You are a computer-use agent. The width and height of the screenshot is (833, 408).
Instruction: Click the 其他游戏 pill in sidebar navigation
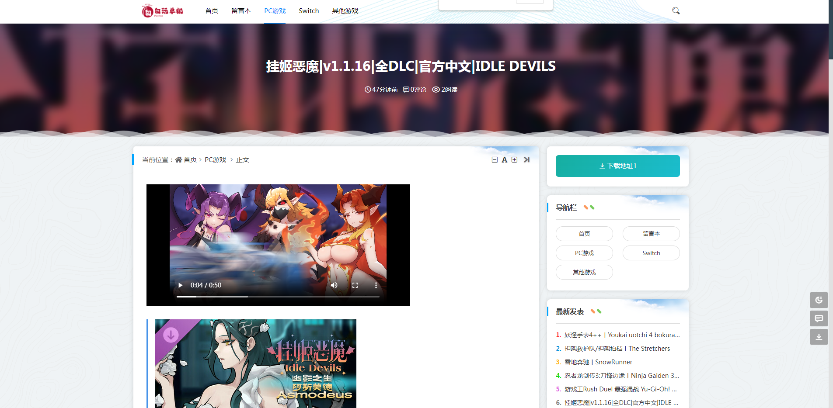pos(584,272)
